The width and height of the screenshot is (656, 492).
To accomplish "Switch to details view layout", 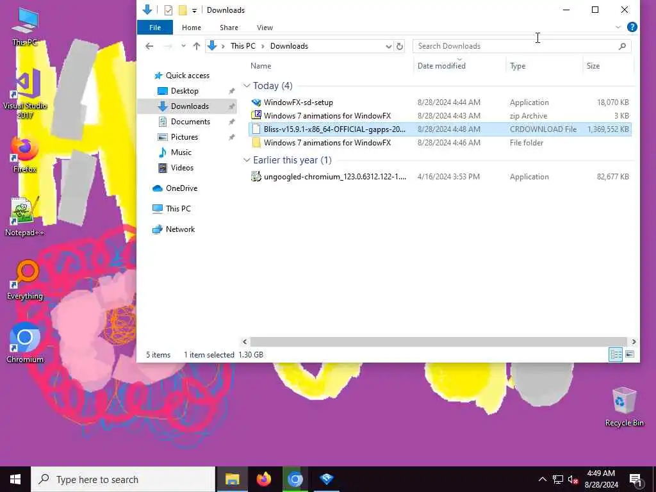I will [616, 355].
